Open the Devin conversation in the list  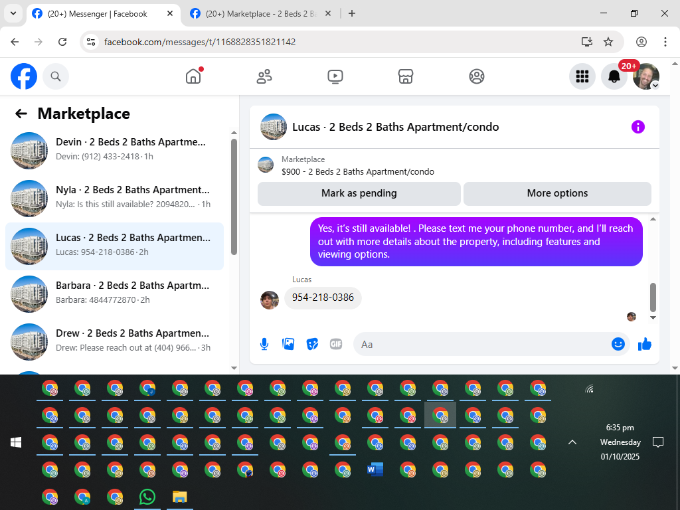click(x=114, y=151)
